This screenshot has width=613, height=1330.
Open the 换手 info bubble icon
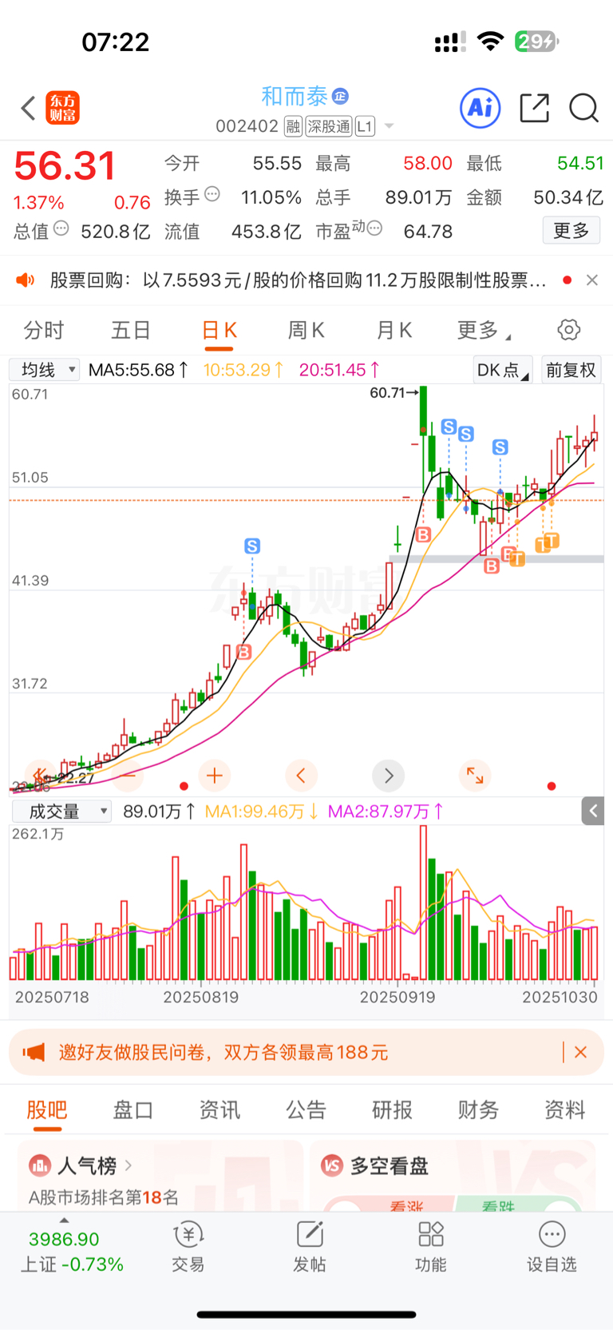[x=212, y=194]
